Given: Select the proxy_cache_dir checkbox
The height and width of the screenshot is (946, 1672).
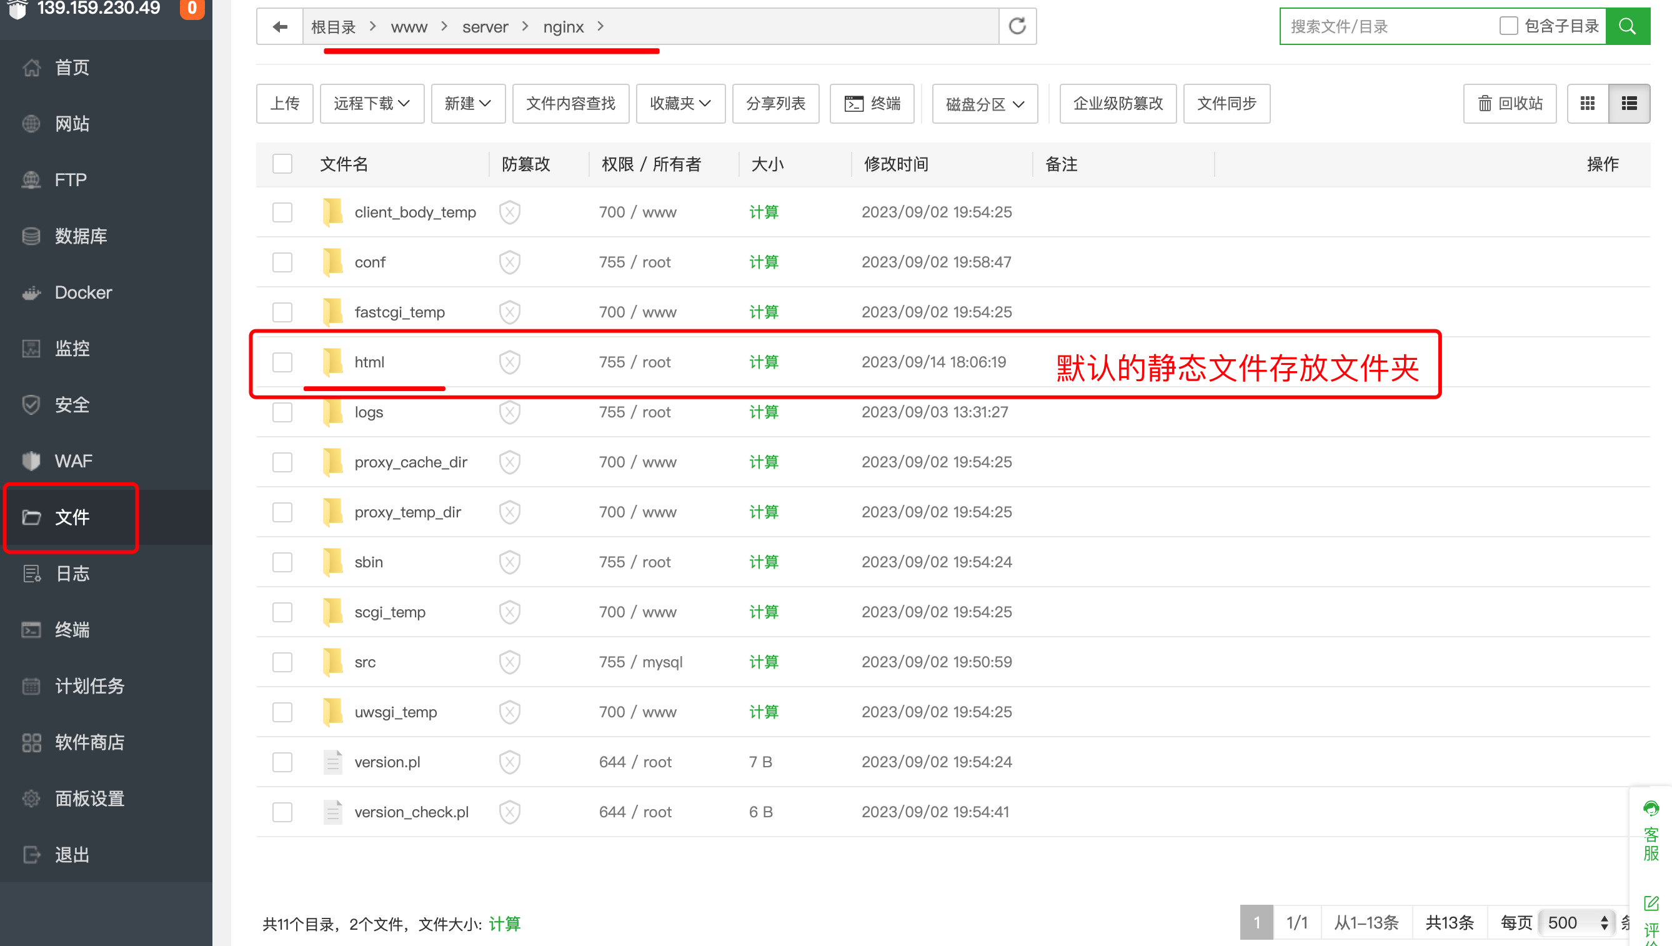Looking at the screenshot, I should 282,462.
